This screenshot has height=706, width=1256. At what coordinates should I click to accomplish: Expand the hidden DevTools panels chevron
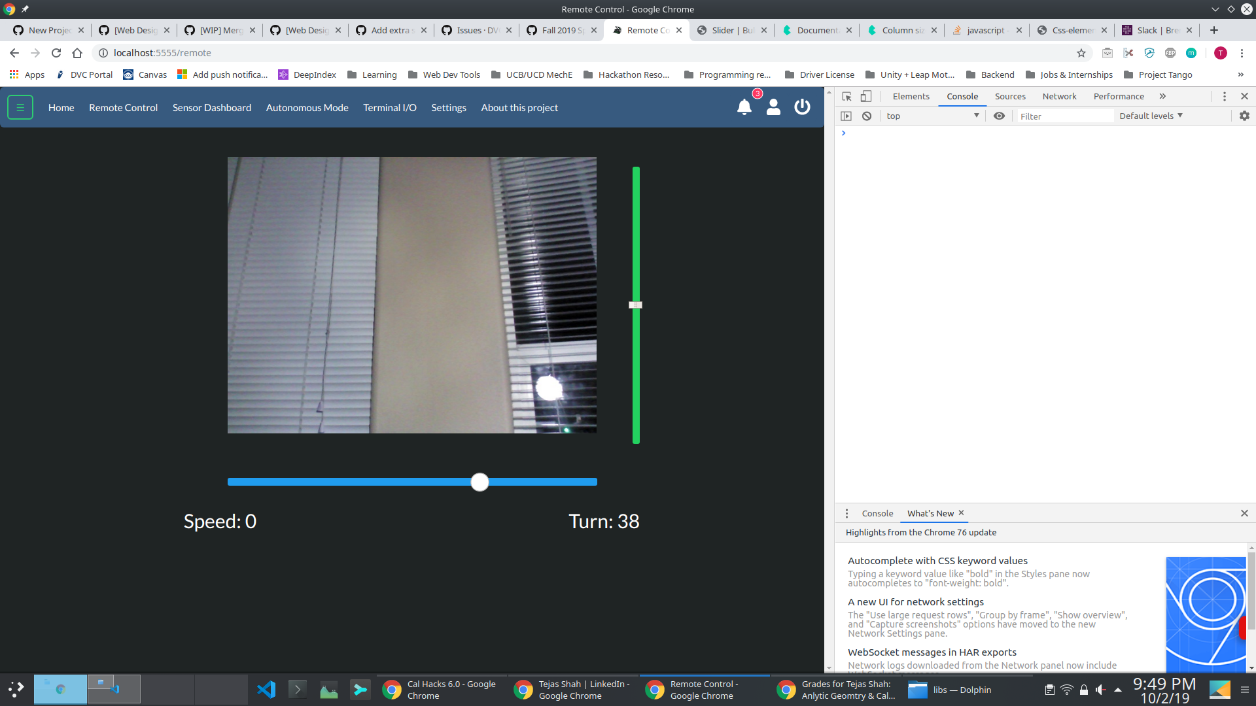[x=1163, y=96]
